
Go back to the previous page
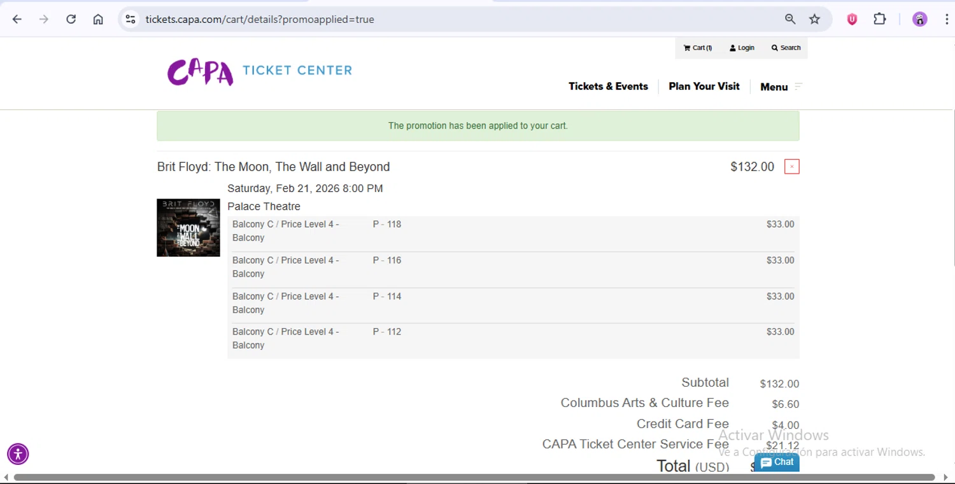(17, 19)
